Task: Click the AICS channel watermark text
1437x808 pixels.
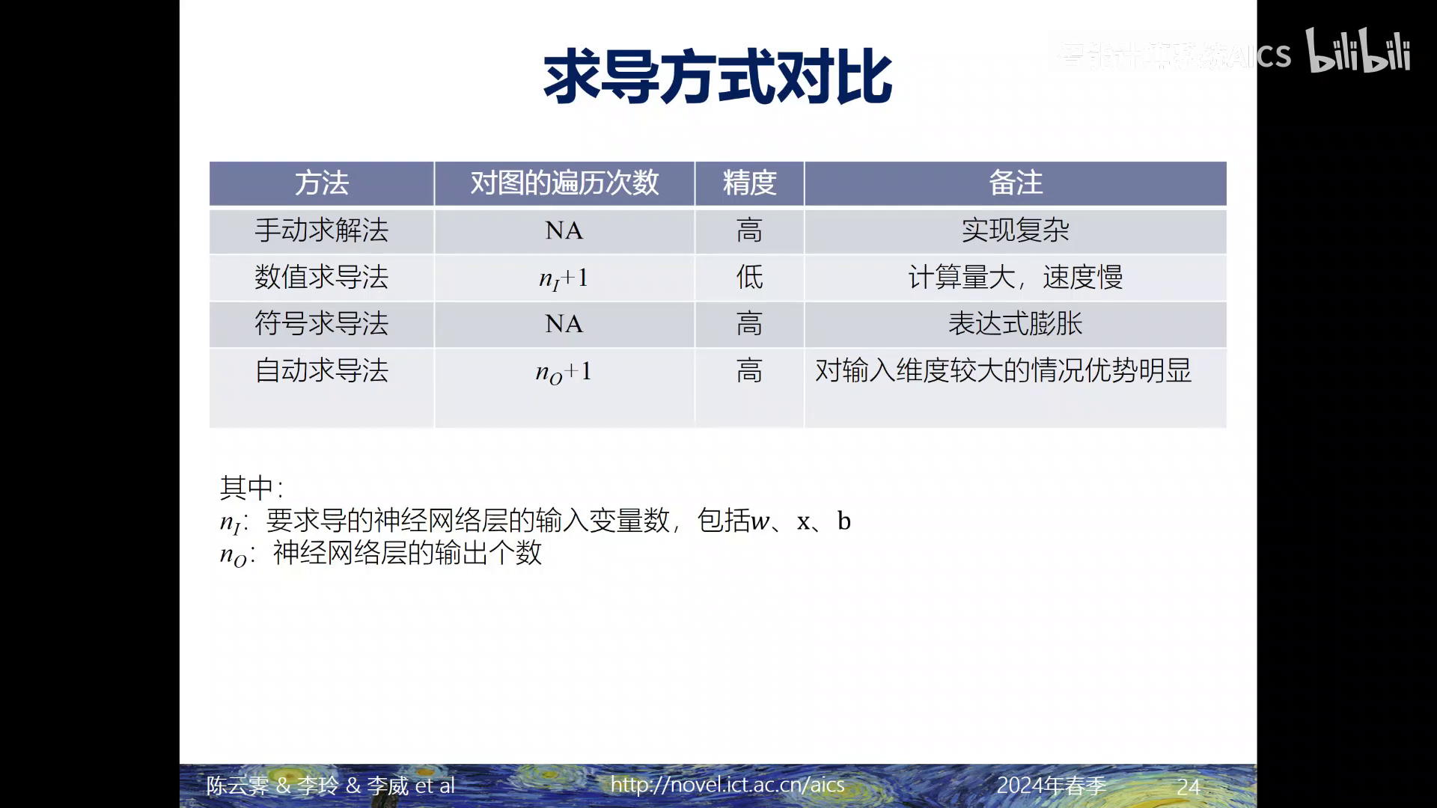Action: coord(1175,55)
